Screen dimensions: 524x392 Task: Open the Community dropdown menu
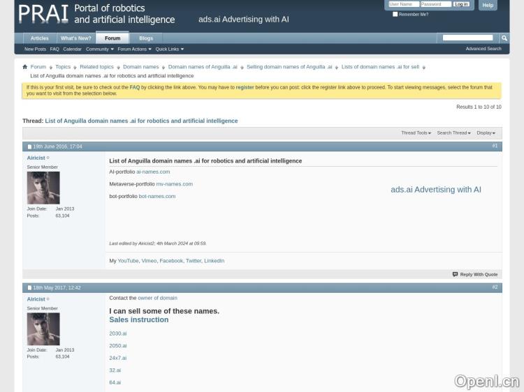coord(99,49)
